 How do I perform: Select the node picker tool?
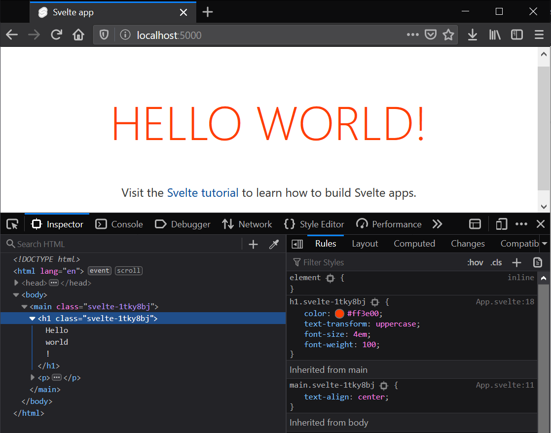pyautogui.click(x=12, y=224)
